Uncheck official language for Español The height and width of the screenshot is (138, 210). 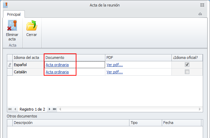[x=187, y=65]
